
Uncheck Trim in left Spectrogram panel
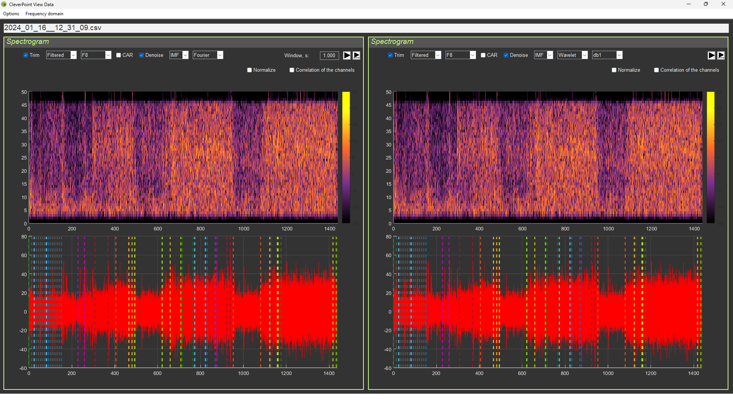(x=26, y=55)
